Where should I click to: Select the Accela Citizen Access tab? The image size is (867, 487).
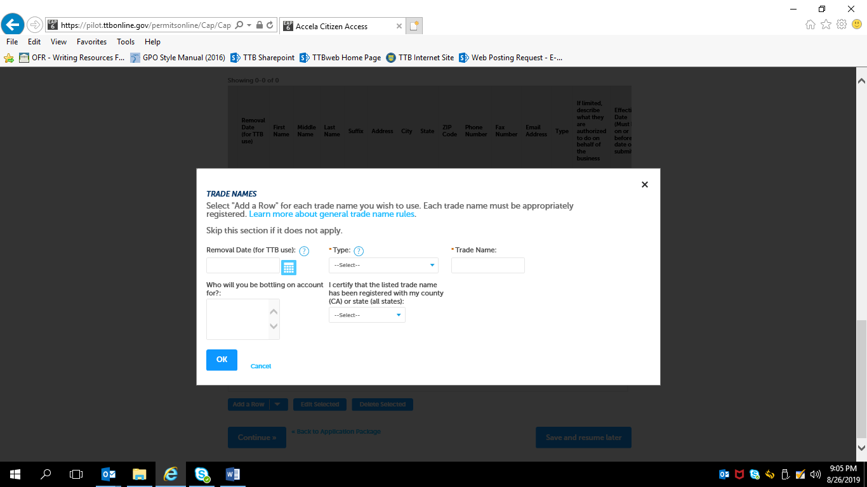[x=342, y=26]
